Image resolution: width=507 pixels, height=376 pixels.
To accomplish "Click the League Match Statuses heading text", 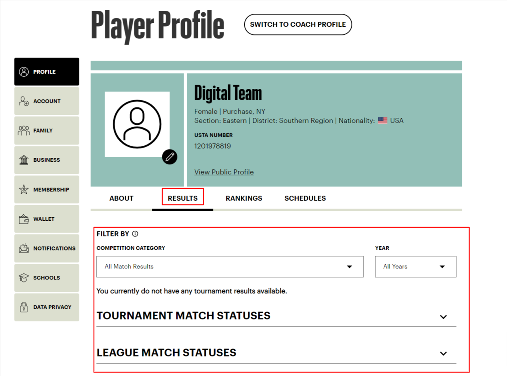I will pos(166,353).
